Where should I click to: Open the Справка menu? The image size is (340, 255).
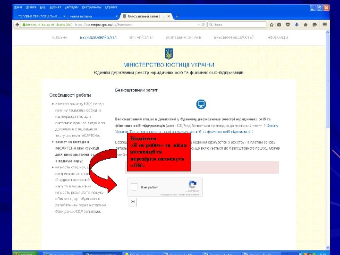[111, 7]
